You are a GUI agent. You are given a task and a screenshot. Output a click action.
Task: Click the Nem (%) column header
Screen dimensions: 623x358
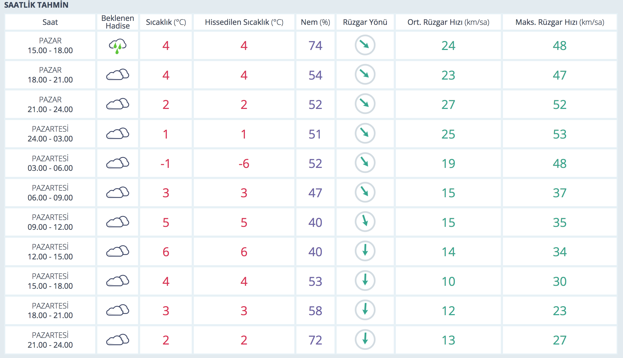(x=315, y=22)
